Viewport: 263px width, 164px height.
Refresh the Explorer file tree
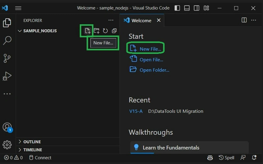(105, 31)
